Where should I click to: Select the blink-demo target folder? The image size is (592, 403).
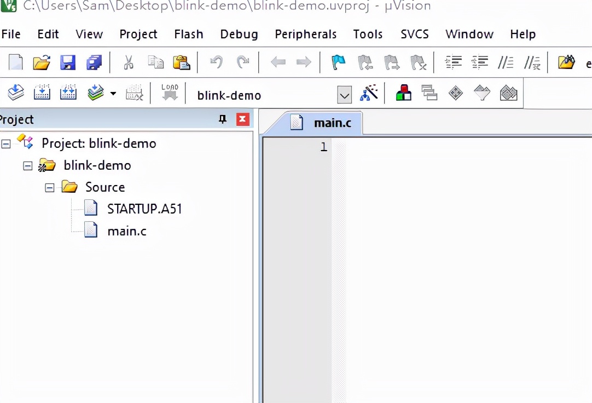(x=97, y=165)
